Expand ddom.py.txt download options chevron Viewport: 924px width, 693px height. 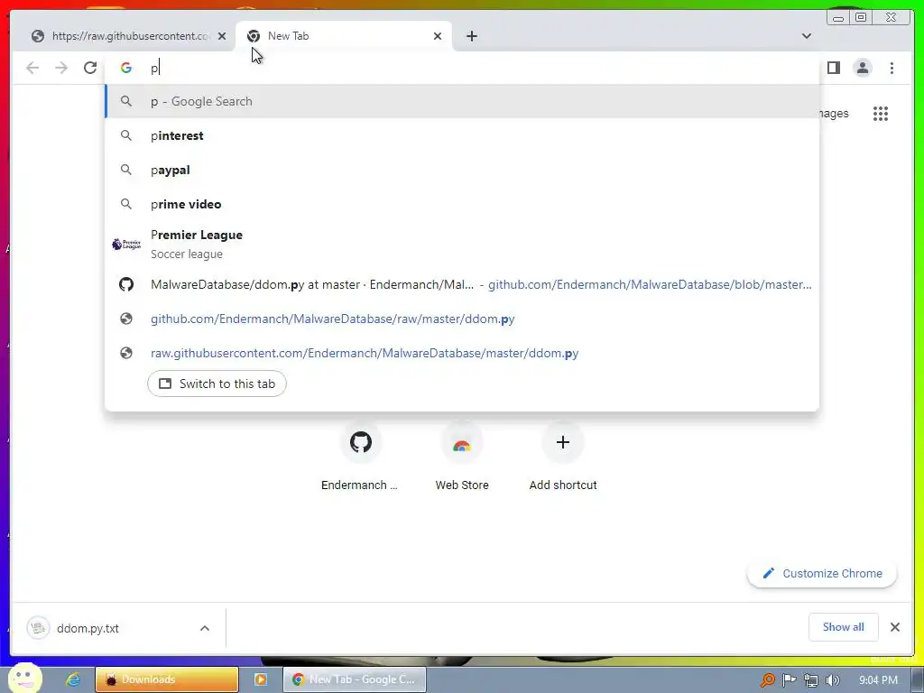(205, 628)
